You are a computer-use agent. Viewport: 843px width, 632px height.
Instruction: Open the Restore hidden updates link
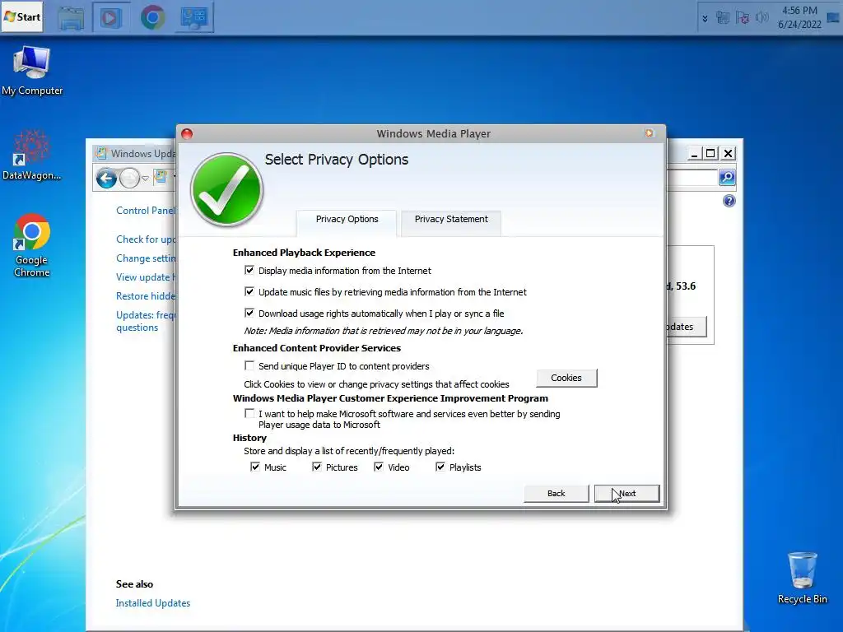point(146,296)
